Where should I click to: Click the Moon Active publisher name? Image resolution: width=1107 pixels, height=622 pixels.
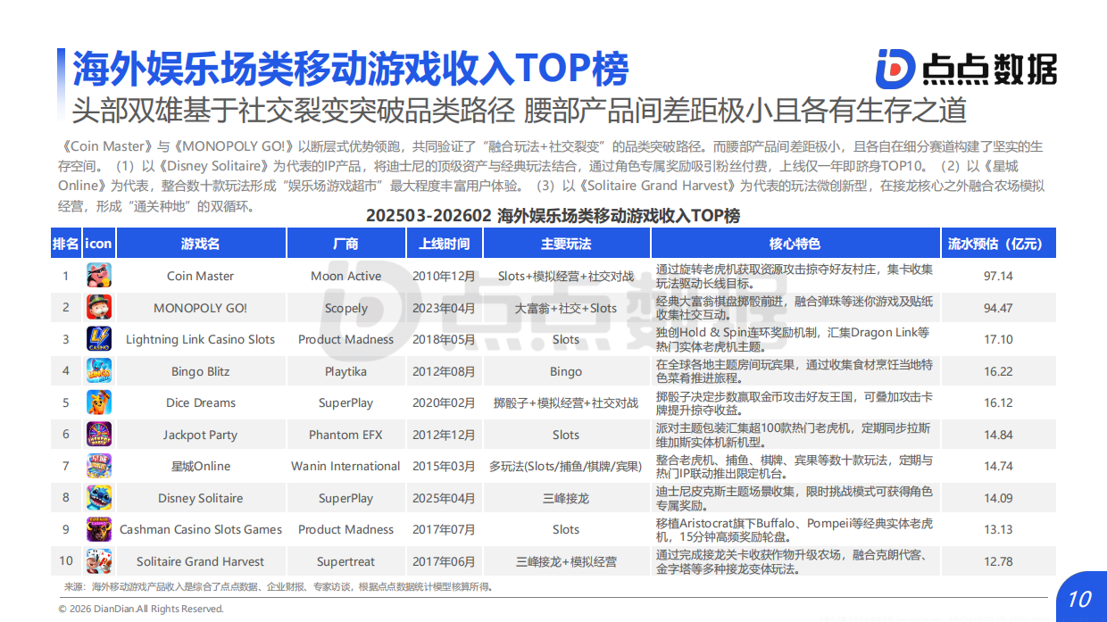pos(345,275)
